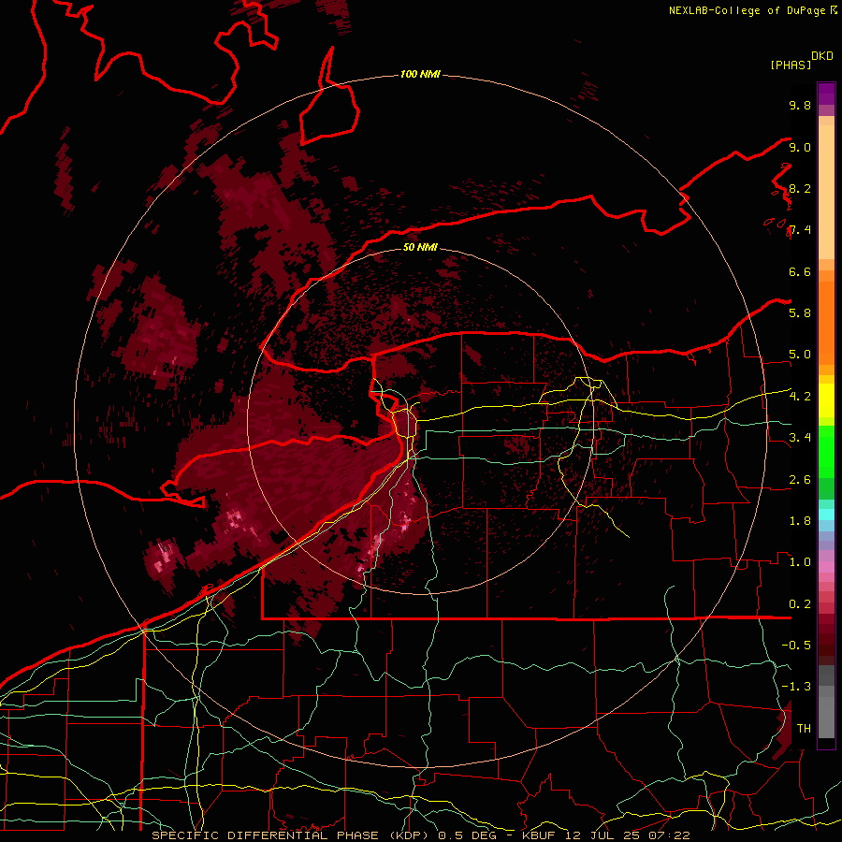842x842 pixels.
Task: Click the 2.6 color scale value
Action: (800, 480)
